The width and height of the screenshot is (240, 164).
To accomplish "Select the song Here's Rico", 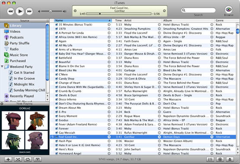I will point(66,149).
